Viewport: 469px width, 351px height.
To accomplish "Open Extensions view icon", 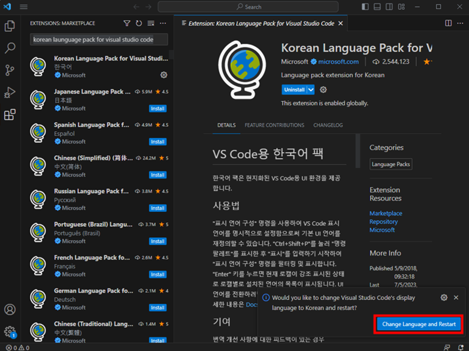I will pos(10,114).
